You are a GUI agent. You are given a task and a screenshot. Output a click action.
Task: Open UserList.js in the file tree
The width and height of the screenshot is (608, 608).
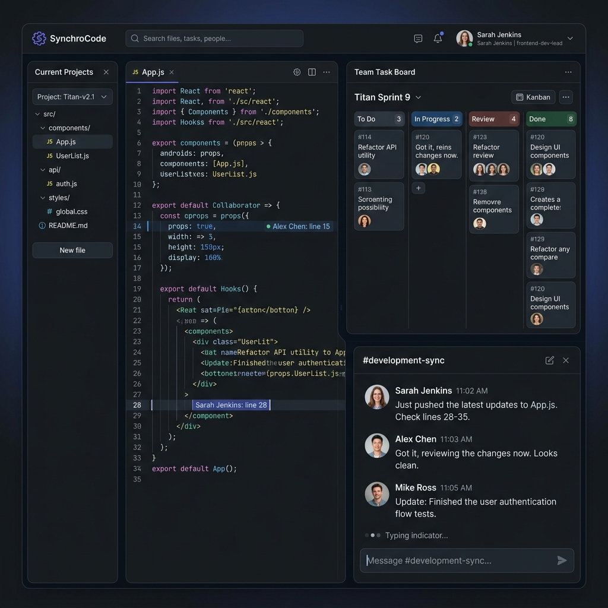pyautogui.click(x=72, y=156)
